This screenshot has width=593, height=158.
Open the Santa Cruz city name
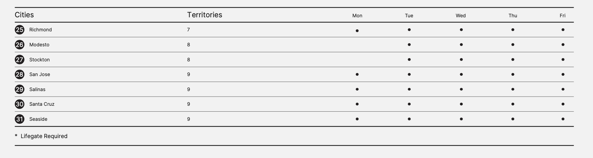coord(42,104)
